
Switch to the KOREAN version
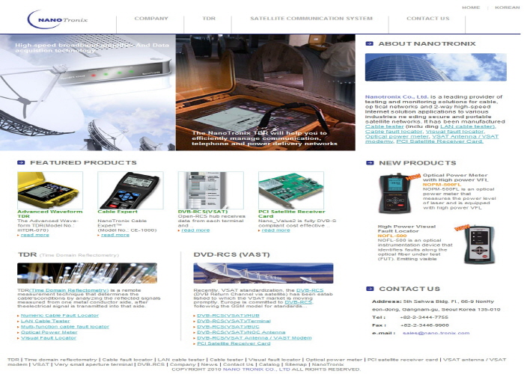[508, 7]
